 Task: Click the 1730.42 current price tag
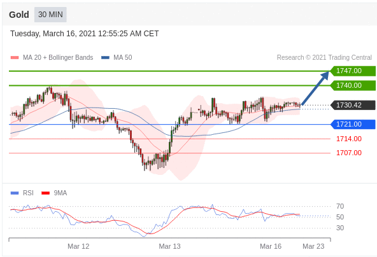352,105
